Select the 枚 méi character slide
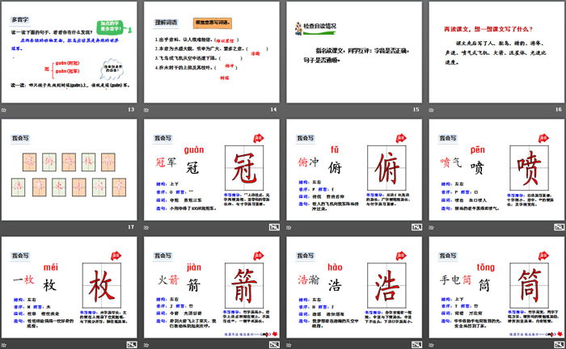This screenshot has width=566, height=349. tap(69, 285)
